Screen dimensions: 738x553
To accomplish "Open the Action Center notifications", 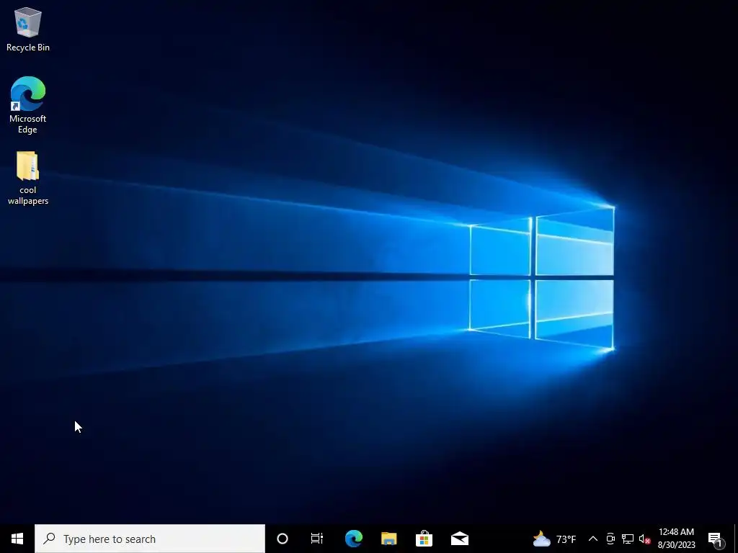I will click(716, 539).
